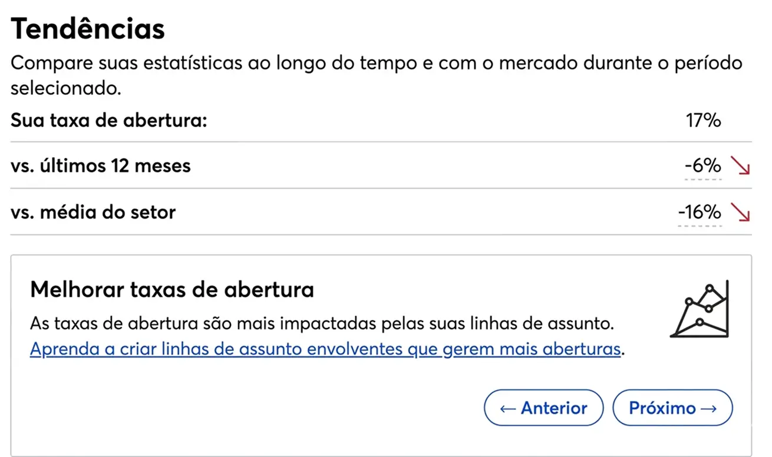Click the -16% comparison value
The image size is (772, 457).
click(699, 213)
